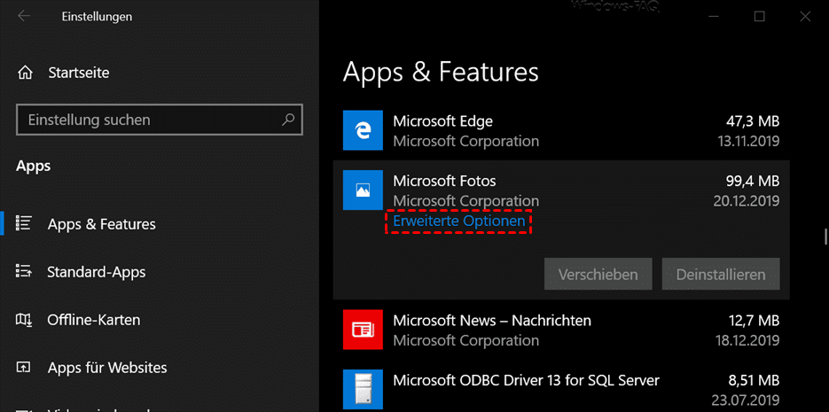Image resolution: width=829 pixels, height=412 pixels.
Task: Focus the Einstellung suchen search field
Action: tap(151, 120)
